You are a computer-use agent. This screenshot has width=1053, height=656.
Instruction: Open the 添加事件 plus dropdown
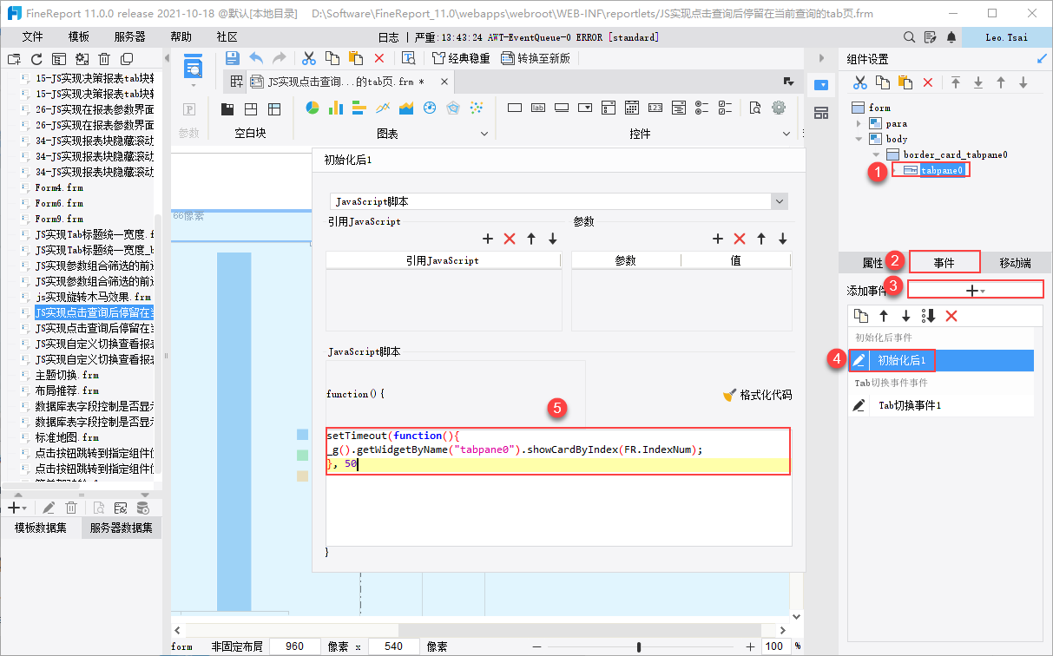(976, 291)
